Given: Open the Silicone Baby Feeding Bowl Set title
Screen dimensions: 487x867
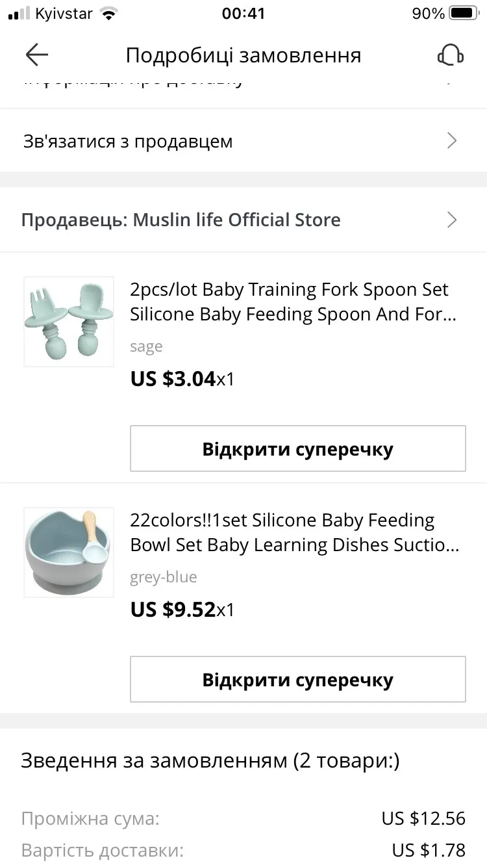Looking at the screenshot, I should click(x=295, y=532).
